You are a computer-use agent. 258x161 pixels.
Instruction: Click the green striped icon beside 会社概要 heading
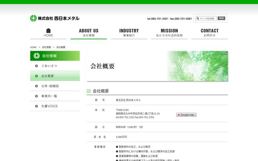click(x=89, y=91)
